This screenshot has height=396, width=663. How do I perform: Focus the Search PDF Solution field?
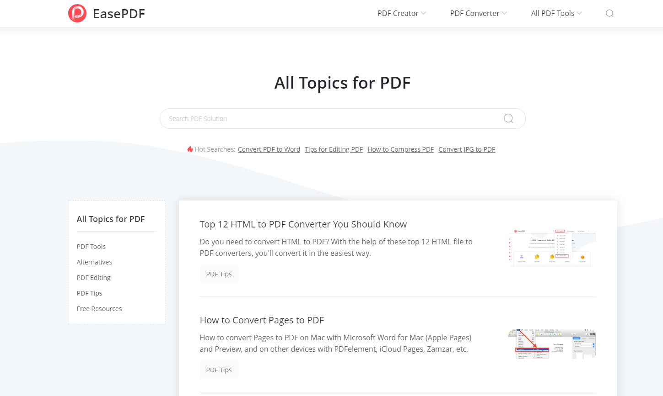334,118
